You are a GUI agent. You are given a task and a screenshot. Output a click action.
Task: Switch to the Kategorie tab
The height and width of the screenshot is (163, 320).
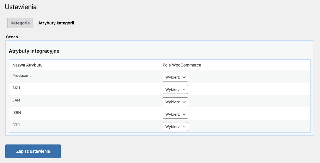(x=20, y=23)
